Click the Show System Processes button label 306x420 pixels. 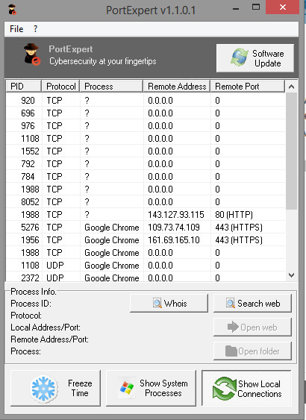pyautogui.click(x=163, y=388)
